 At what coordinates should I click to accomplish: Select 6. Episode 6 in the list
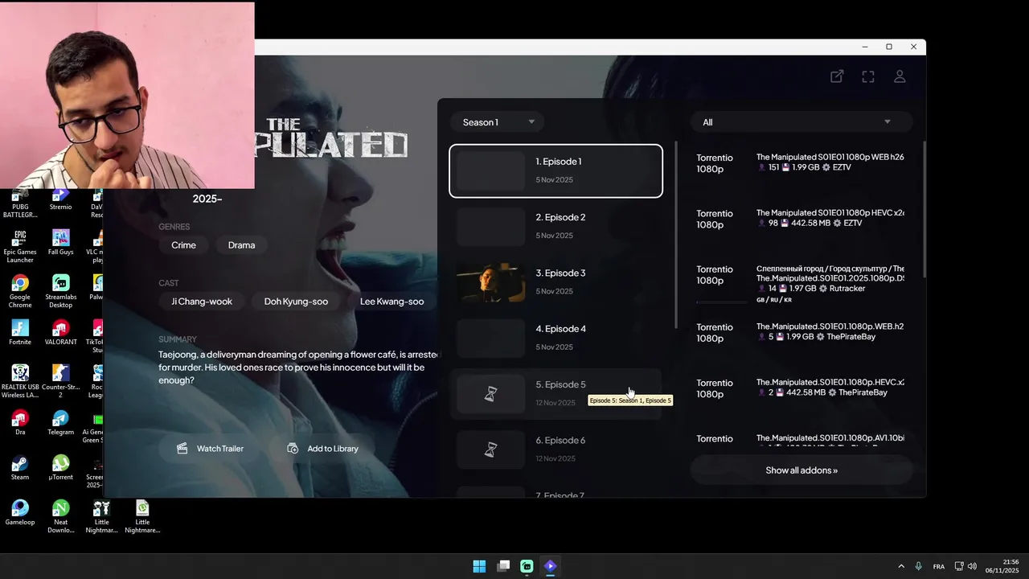tap(555, 450)
